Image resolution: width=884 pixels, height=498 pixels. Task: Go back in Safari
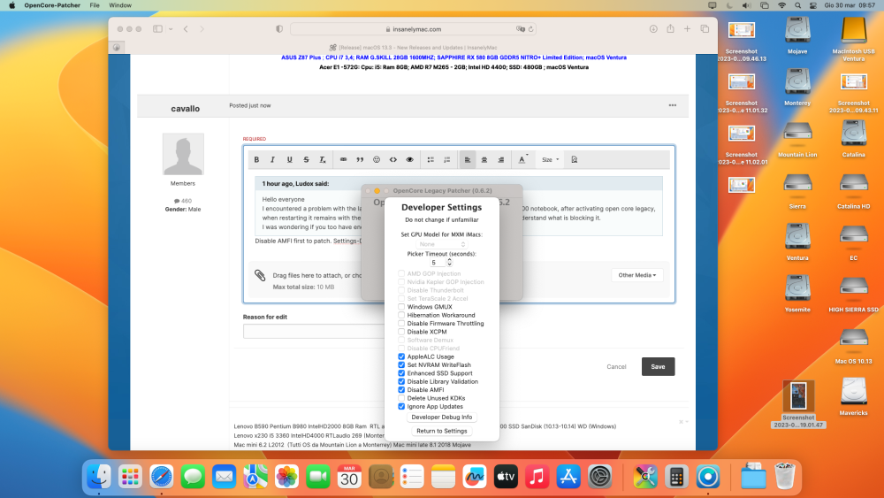click(x=186, y=29)
